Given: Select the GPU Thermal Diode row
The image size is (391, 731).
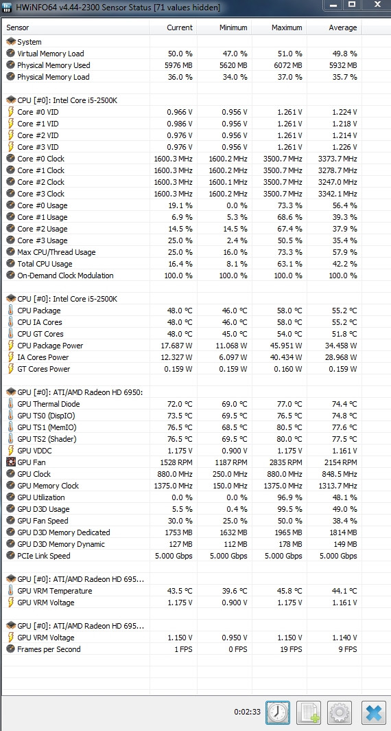Looking at the screenshot, I should (182, 404).
